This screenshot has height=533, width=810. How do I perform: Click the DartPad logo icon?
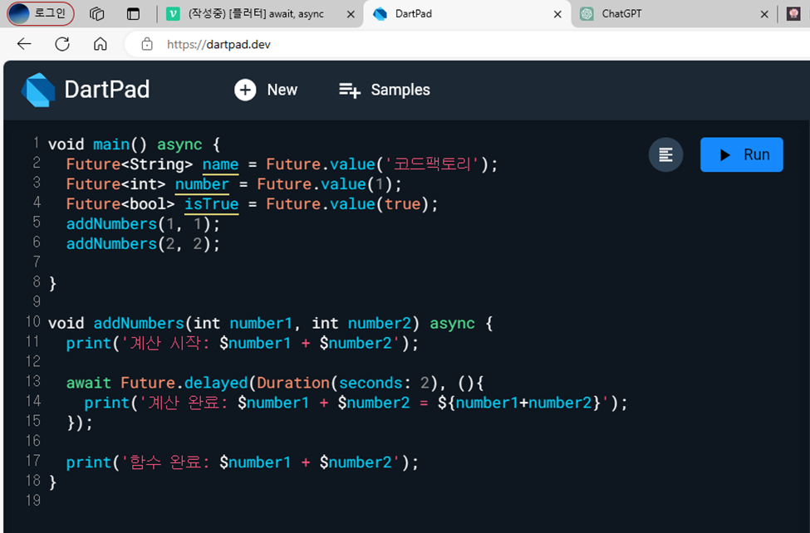point(38,90)
